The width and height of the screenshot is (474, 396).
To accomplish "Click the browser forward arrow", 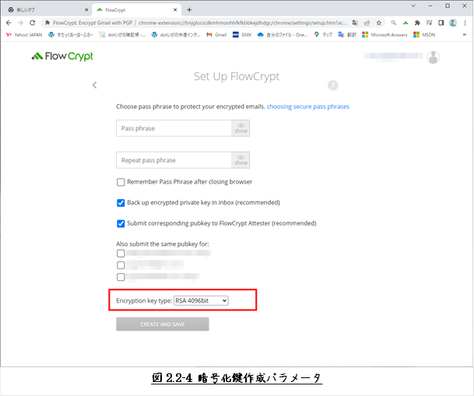I will pyautogui.click(x=20, y=23).
